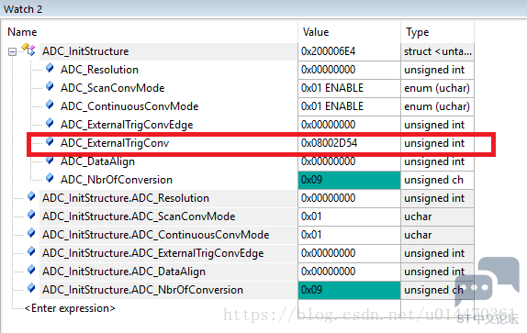Click the icon beside ADC_InitStructure.ADC_Resolution

click(x=31, y=196)
